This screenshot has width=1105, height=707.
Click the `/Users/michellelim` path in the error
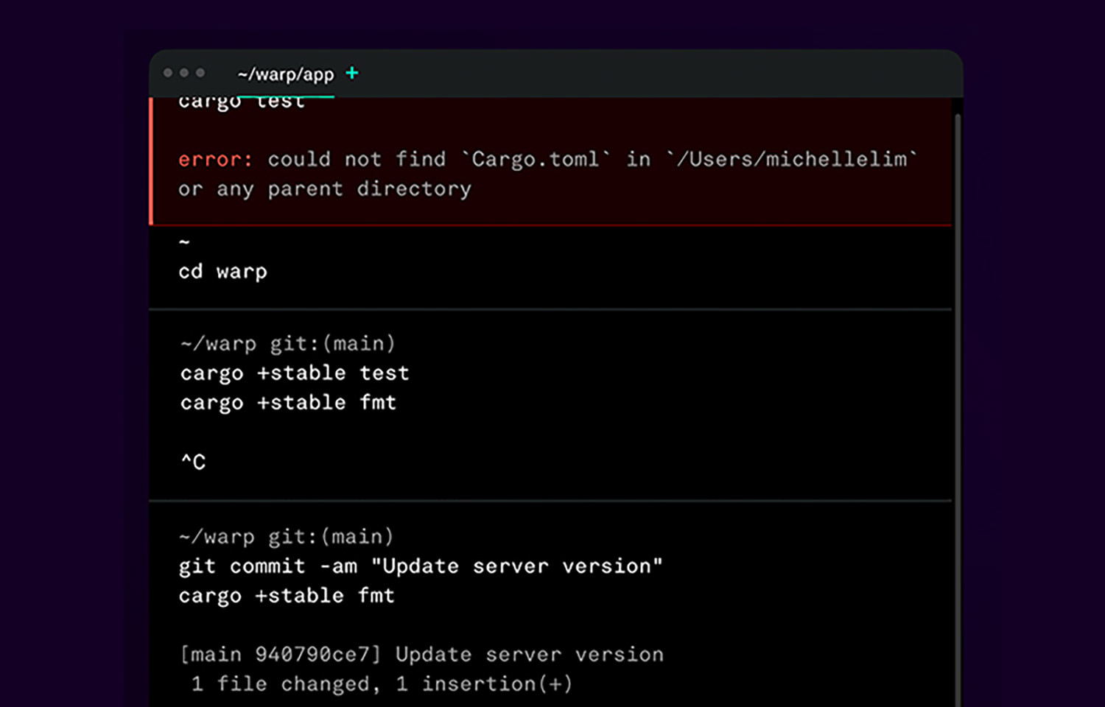point(792,159)
